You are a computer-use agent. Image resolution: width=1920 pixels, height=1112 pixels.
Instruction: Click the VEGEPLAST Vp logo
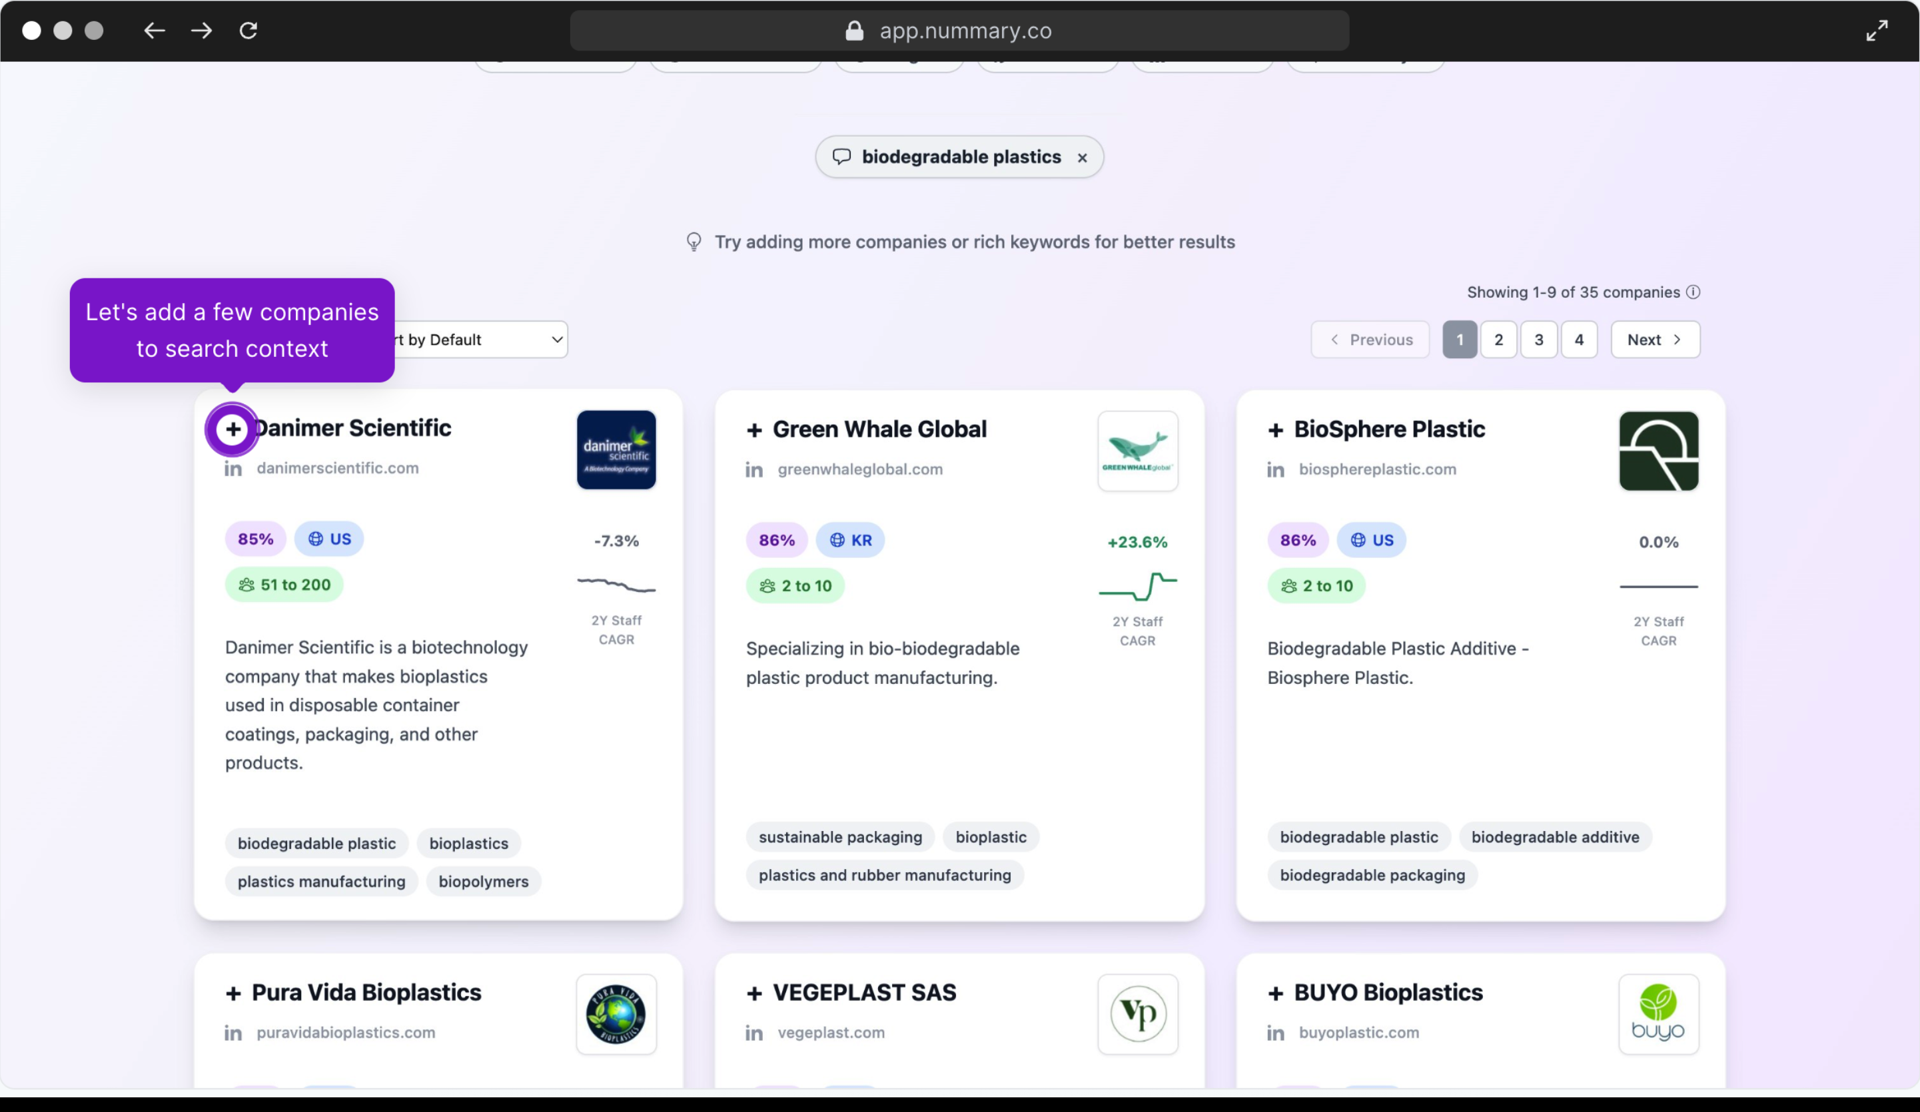1137,1015
